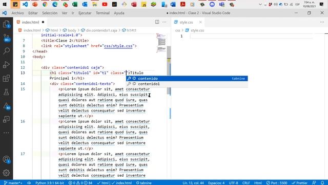Switch to the index.html tab
The image size is (328, 185).
30,22
